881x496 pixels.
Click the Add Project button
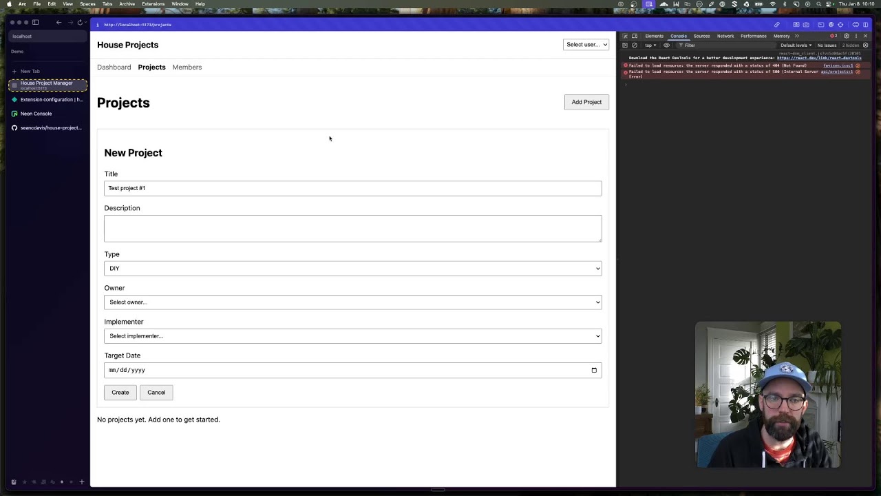pos(586,102)
